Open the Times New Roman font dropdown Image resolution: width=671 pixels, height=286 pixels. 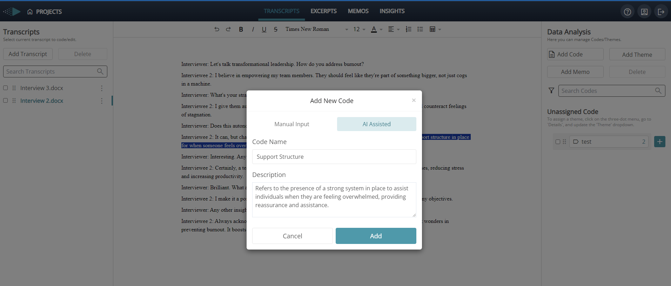316,29
